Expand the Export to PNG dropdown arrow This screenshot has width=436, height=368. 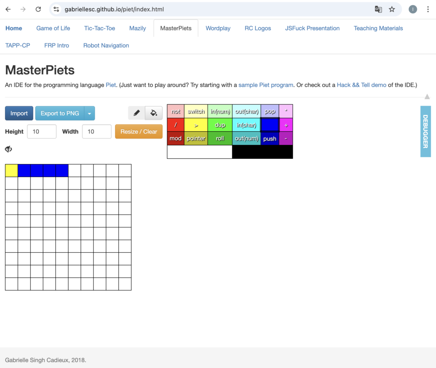click(x=89, y=113)
